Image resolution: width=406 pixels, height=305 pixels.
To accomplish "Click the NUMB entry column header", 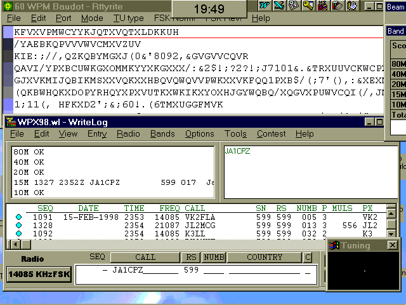I will point(214,257).
